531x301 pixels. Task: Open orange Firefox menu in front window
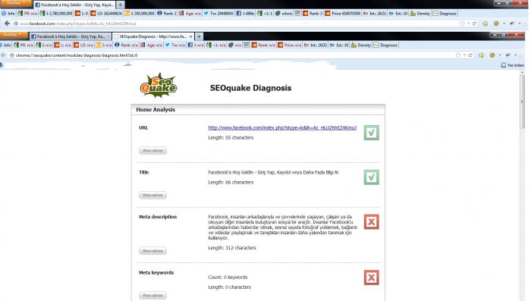coord(13,35)
